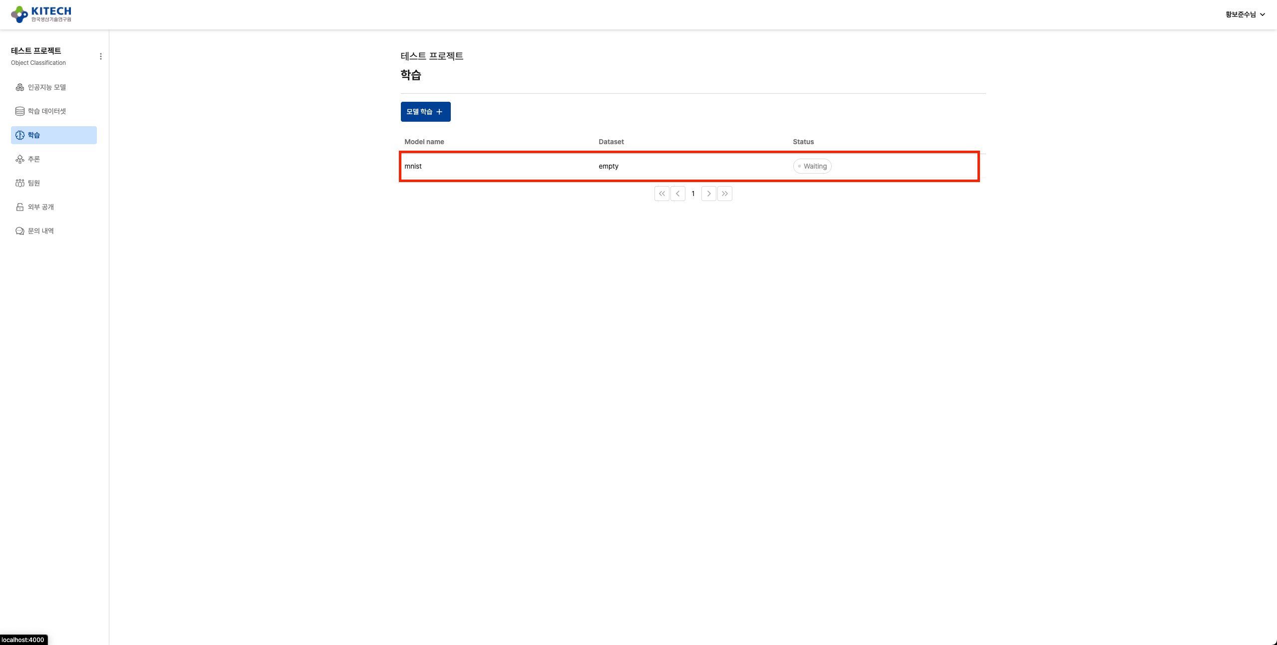Viewport: 1277px width, 645px height.
Task: Click the 팀원 team members icon
Action: tap(20, 183)
